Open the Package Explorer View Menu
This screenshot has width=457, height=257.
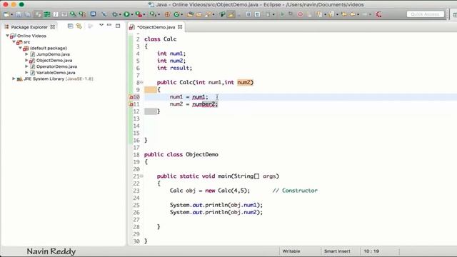[x=101, y=25]
